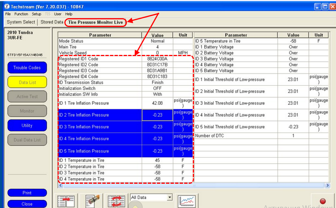
Task: Select the ID 2 Tire Inflation Pressure row
Action: click(125, 115)
